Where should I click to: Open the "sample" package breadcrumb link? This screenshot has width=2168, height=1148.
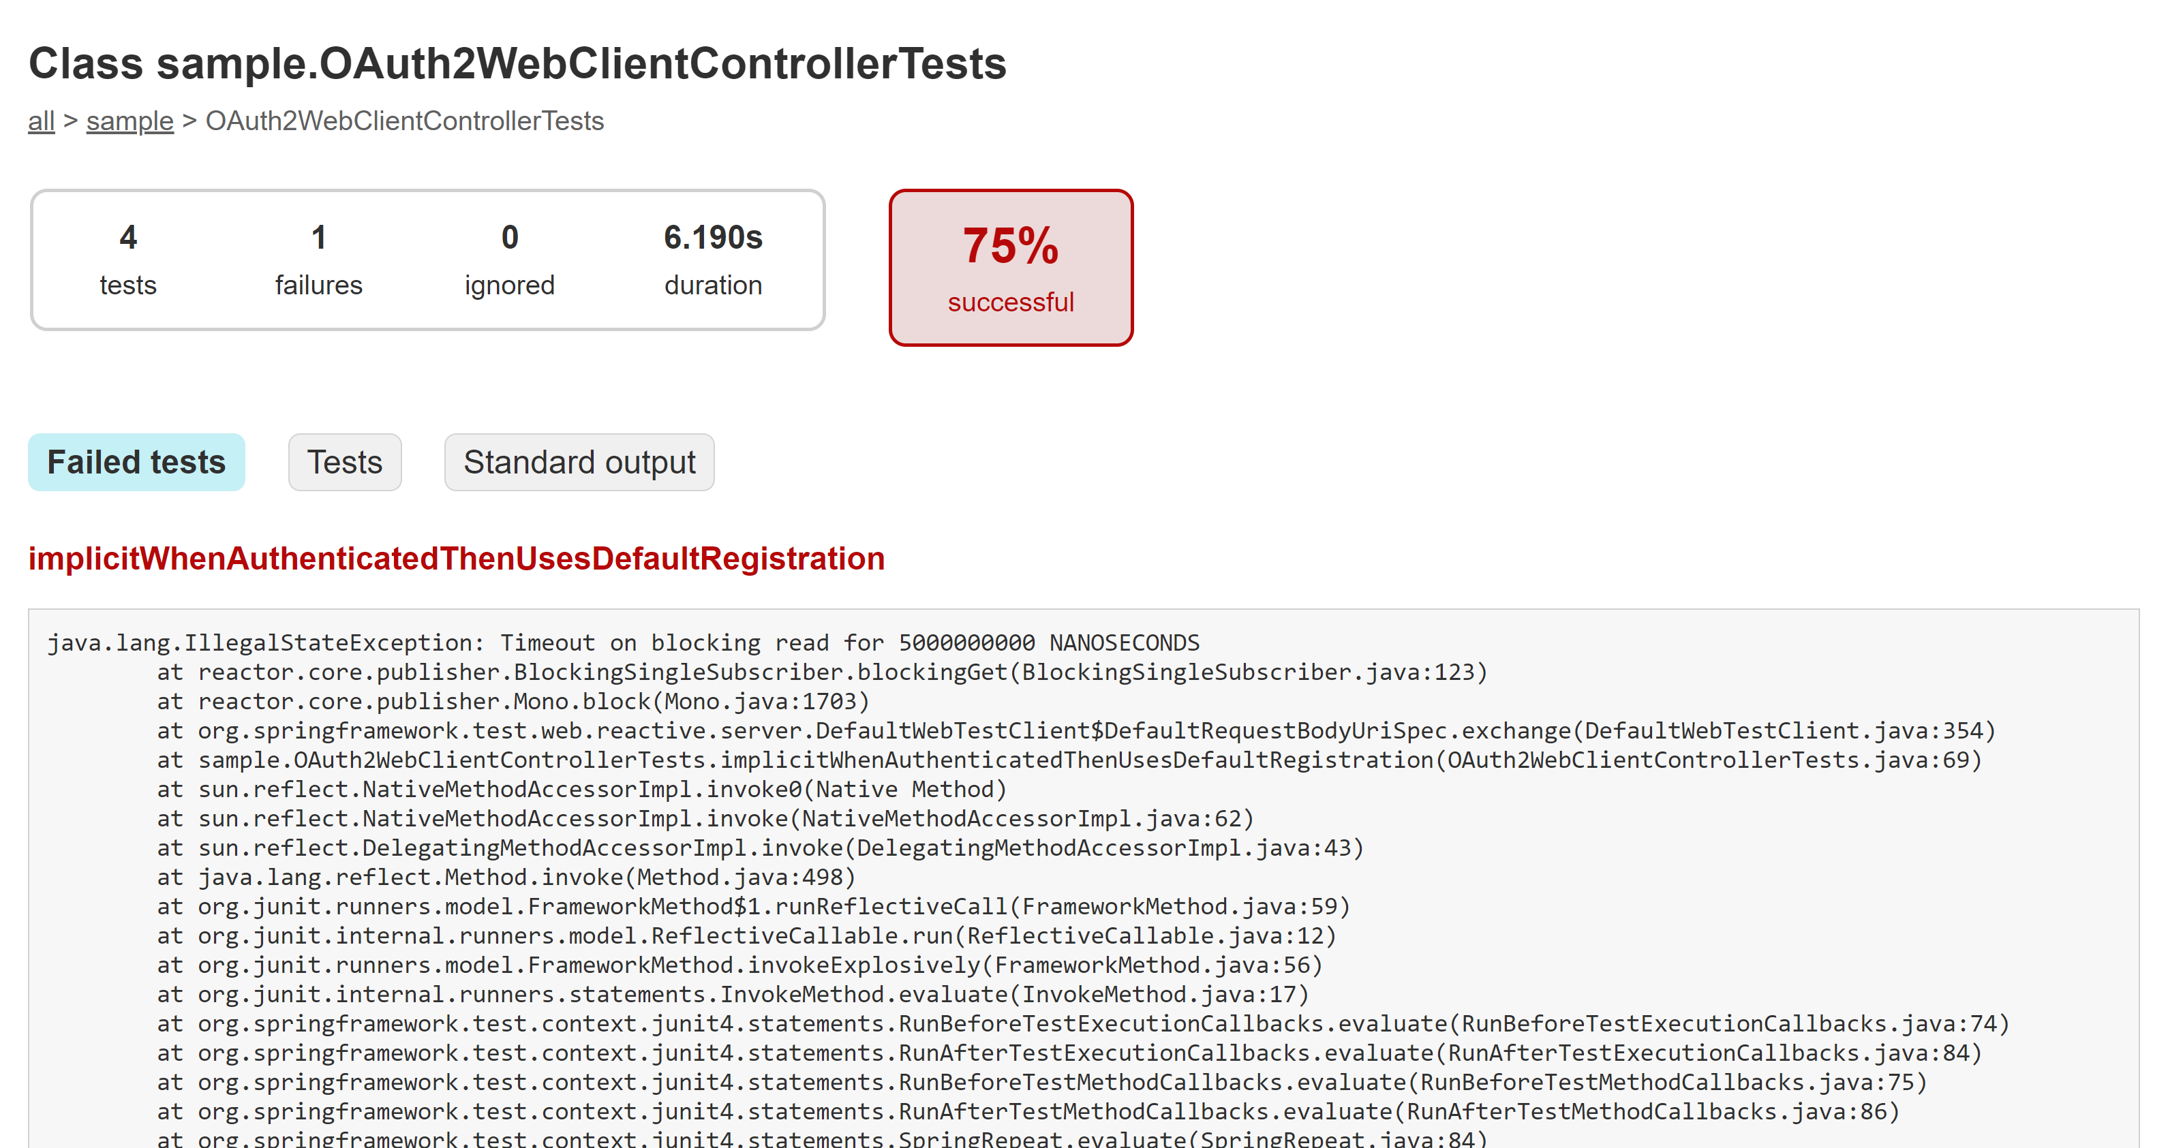coord(129,121)
